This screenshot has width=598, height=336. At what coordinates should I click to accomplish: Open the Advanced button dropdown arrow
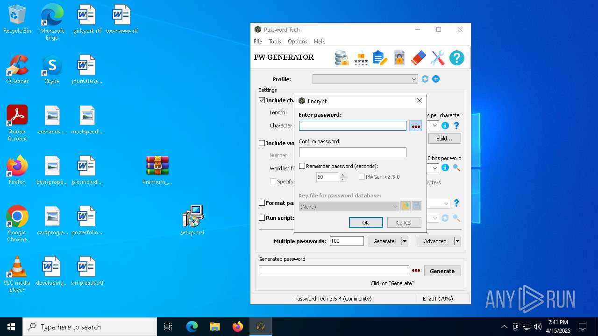[457, 241]
